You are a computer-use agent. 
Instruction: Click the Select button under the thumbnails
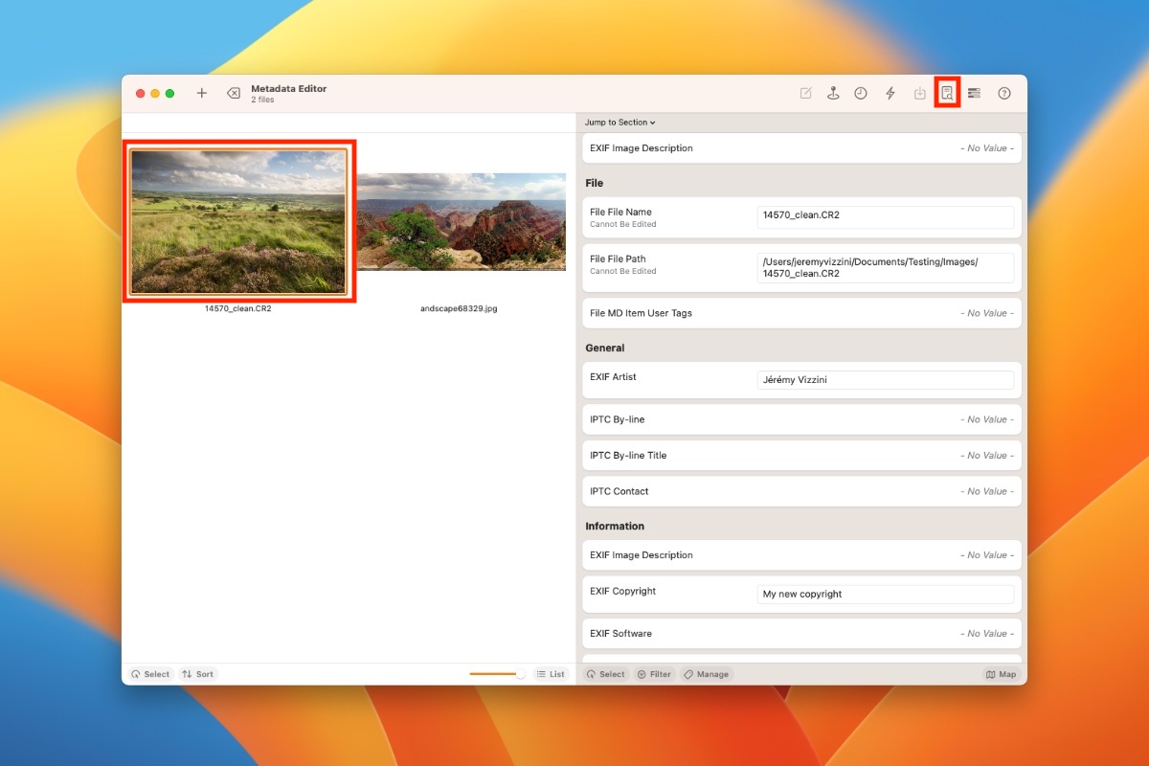coord(149,674)
